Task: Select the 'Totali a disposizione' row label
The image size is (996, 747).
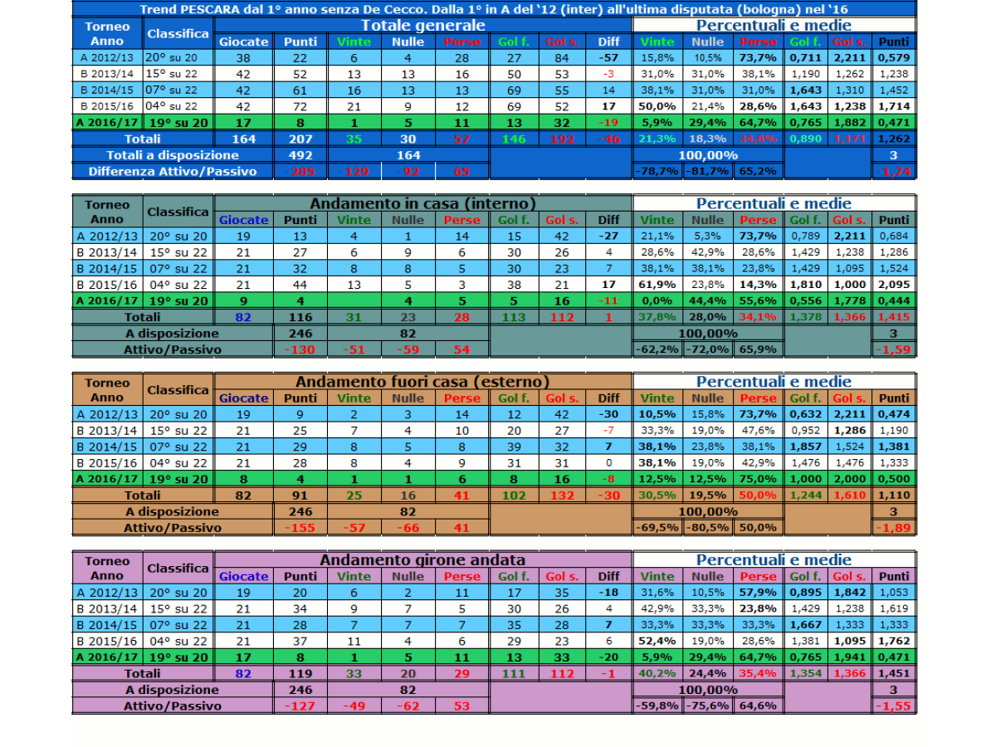Action: 173,155
